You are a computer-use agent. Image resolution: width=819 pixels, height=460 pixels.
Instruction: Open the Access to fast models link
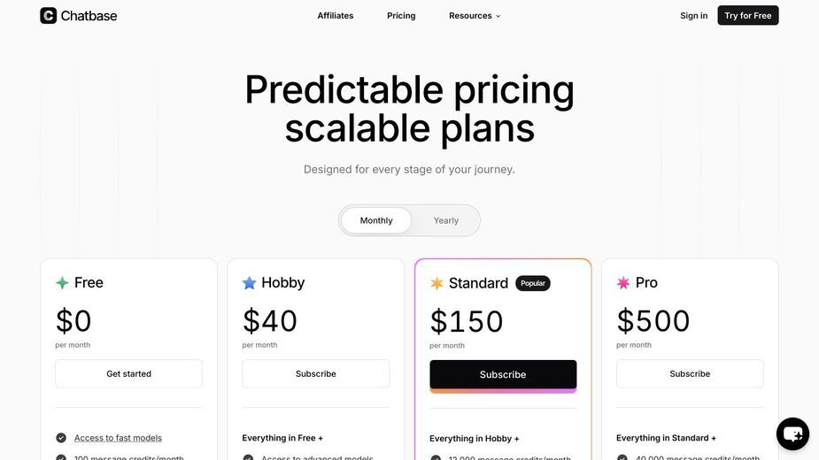[x=118, y=438]
